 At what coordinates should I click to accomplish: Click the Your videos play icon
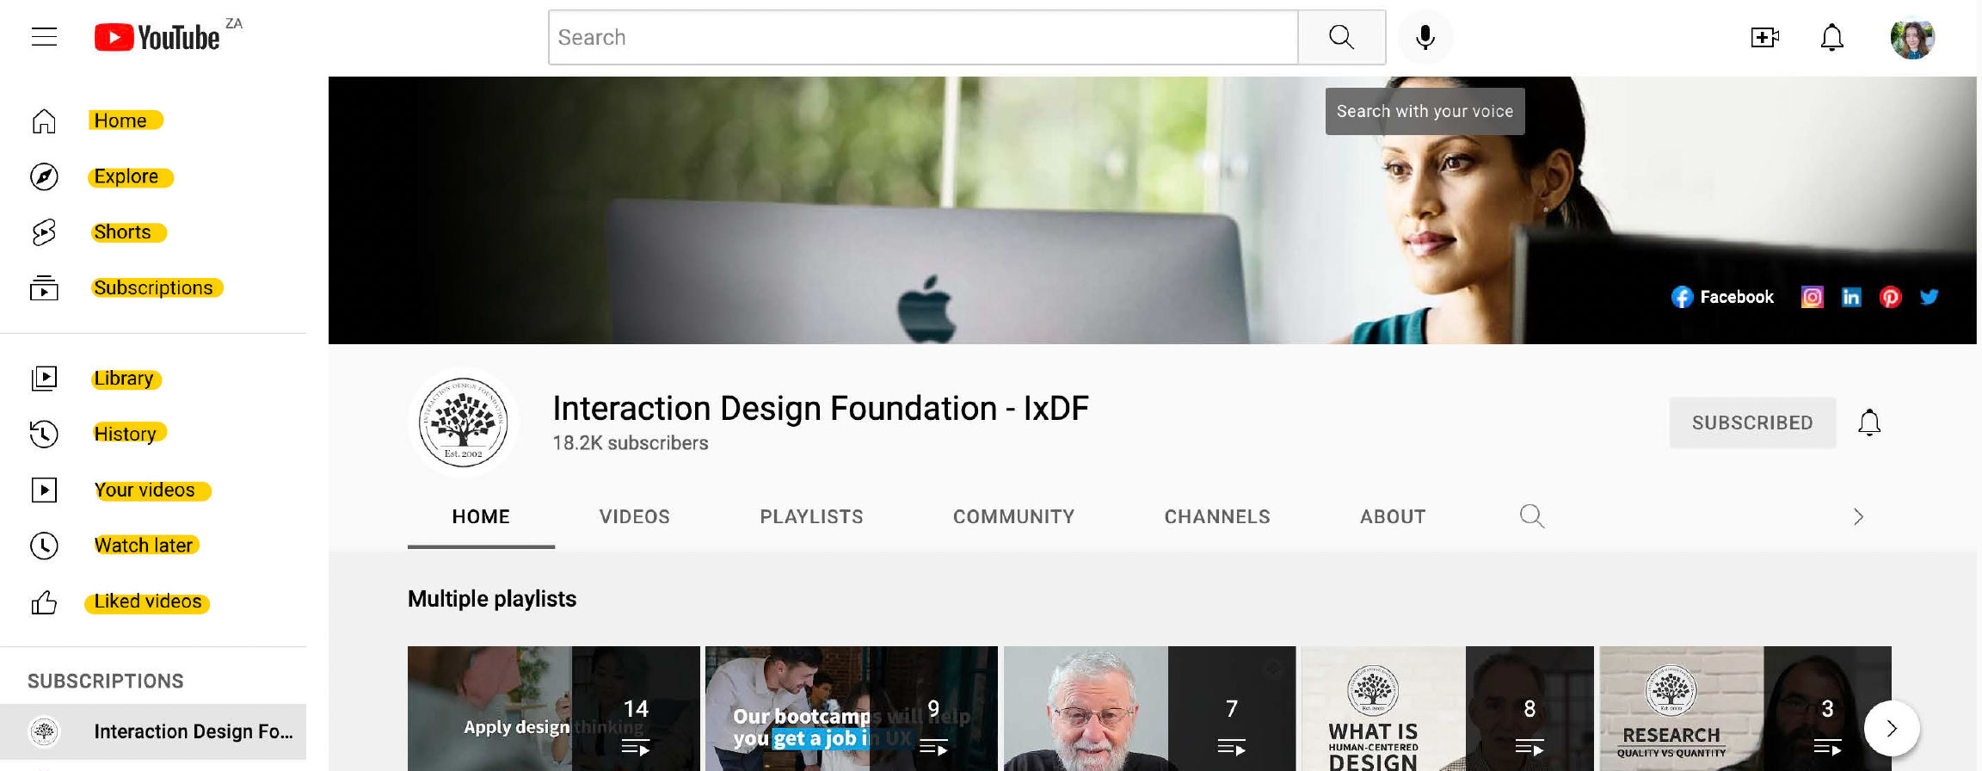click(44, 490)
